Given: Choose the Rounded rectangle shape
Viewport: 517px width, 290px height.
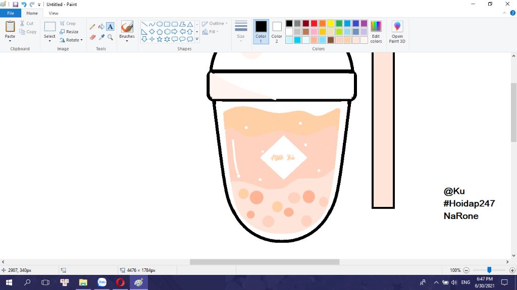Looking at the screenshot, I should click(x=175, y=24).
